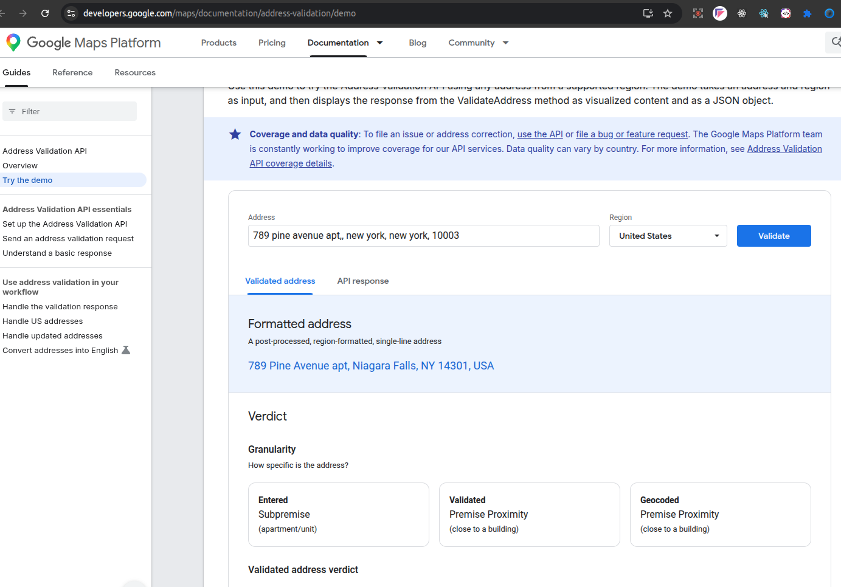The height and width of the screenshot is (587, 841).
Task: Click the Google Maps Platform pin logo
Action: 13,43
